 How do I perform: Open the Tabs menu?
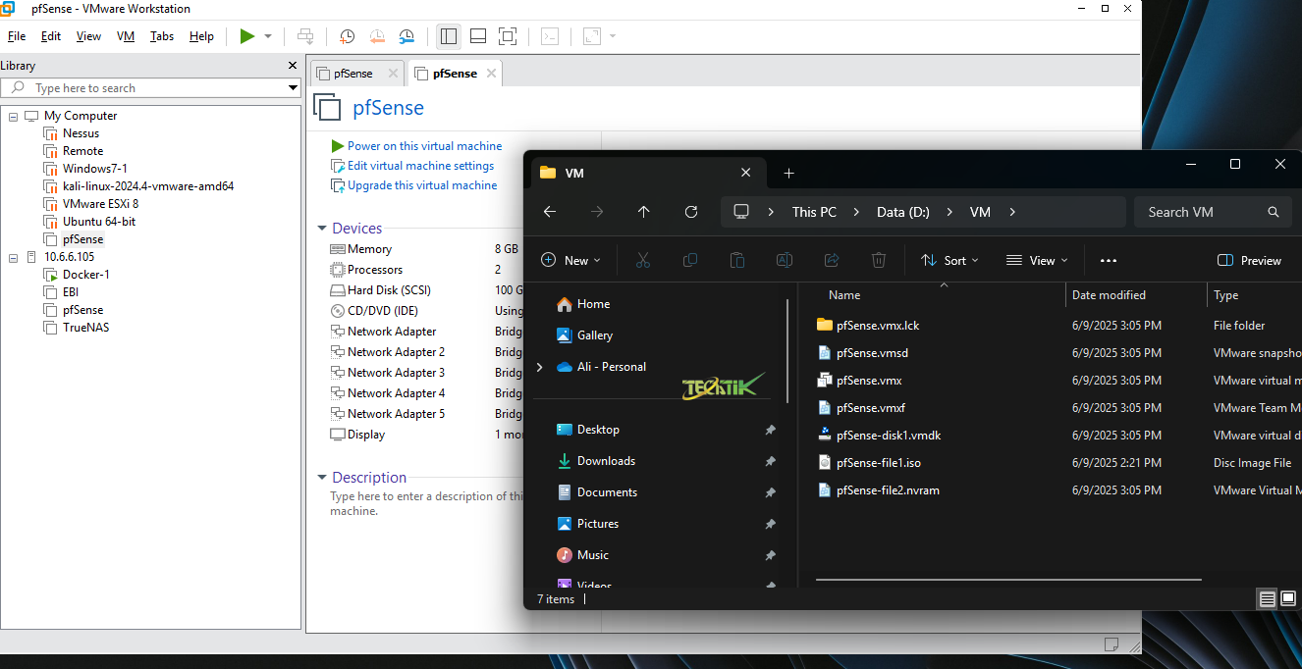(162, 36)
